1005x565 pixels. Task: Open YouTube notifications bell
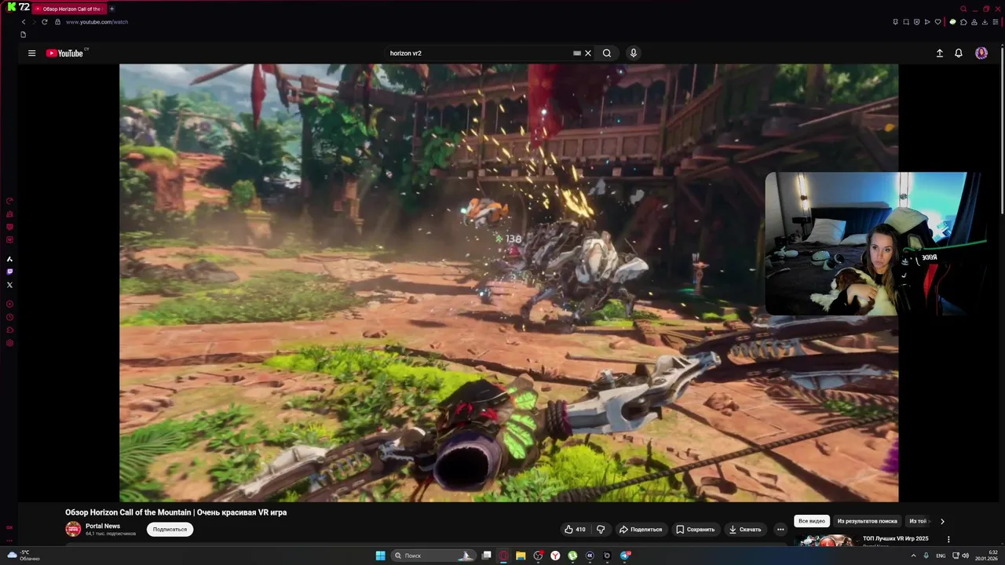coord(959,53)
